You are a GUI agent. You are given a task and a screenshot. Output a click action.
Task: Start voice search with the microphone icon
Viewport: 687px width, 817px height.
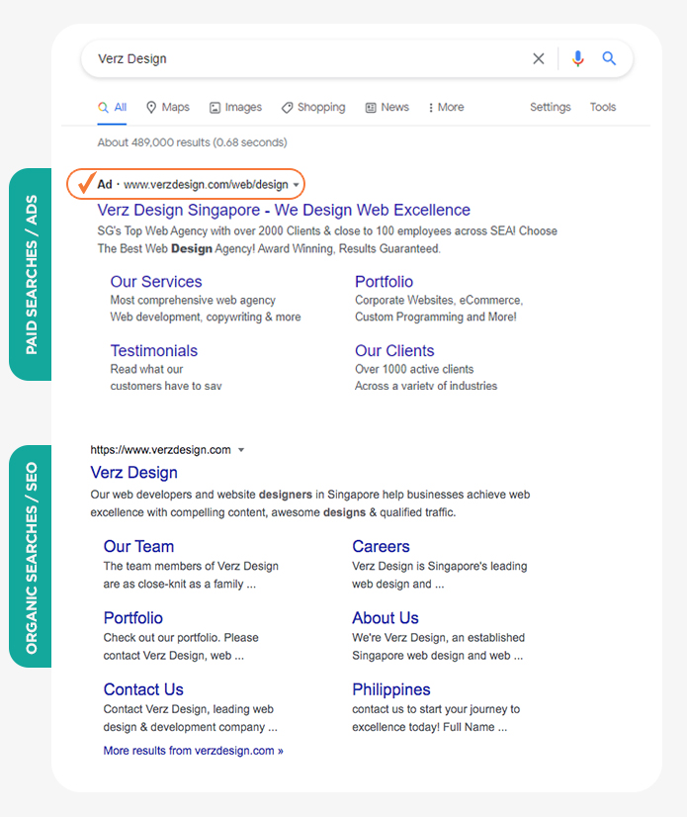577,59
